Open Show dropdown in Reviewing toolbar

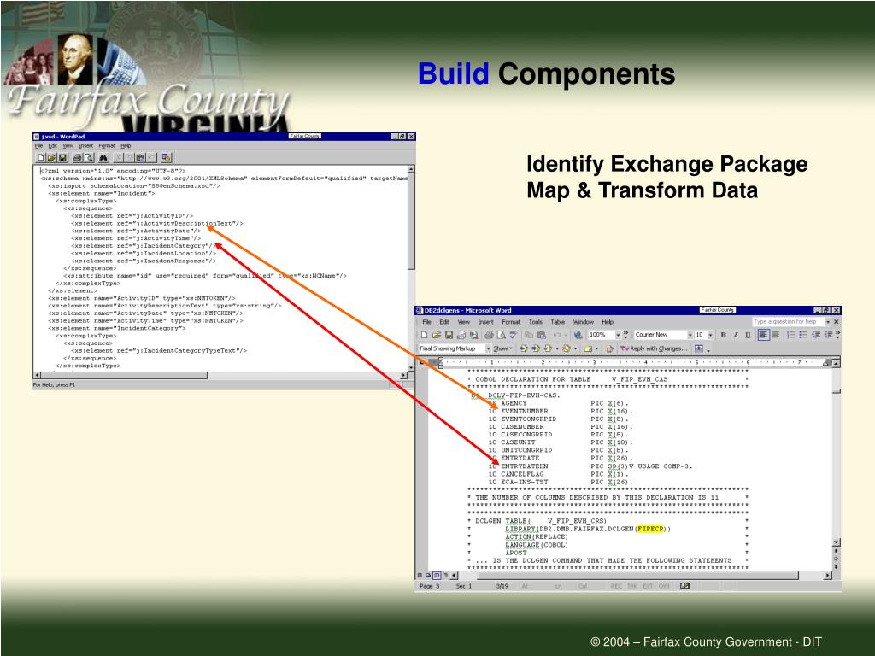[502, 348]
